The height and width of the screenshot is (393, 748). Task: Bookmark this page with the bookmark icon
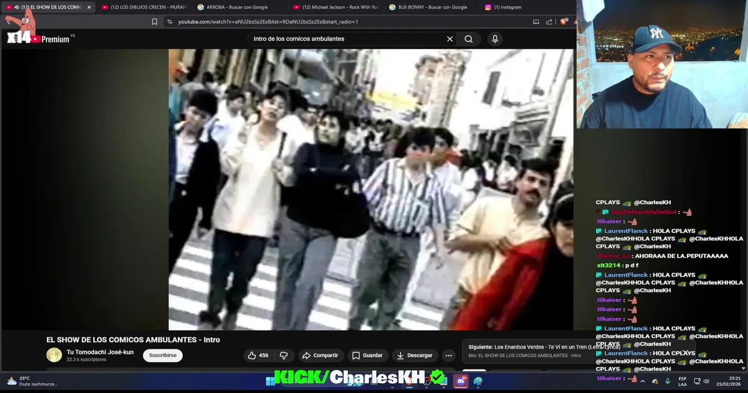click(154, 22)
